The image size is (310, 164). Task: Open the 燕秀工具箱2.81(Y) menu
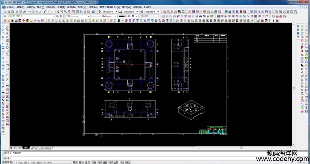pyautogui.click(x=110, y=7)
